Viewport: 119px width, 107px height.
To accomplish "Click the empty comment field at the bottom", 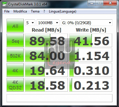I will 59,98.
